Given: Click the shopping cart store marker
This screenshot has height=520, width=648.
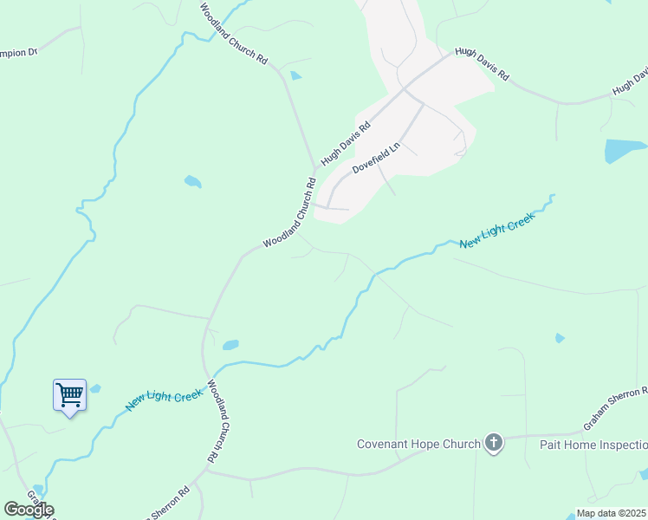Looking at the screenshot, I should [70, 397].
